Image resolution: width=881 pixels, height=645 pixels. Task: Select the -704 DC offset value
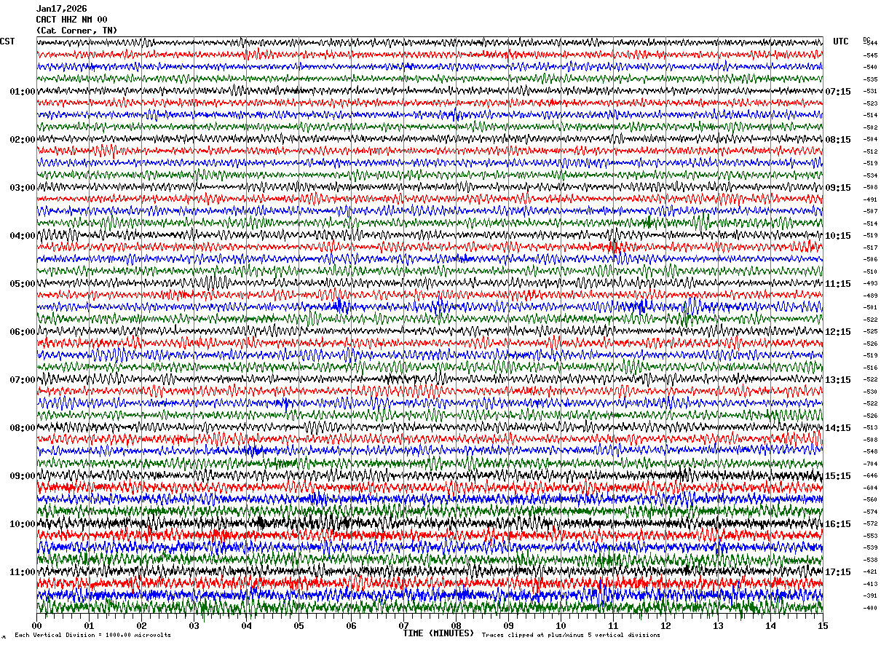pyautogui.click(x=870, y=464)
